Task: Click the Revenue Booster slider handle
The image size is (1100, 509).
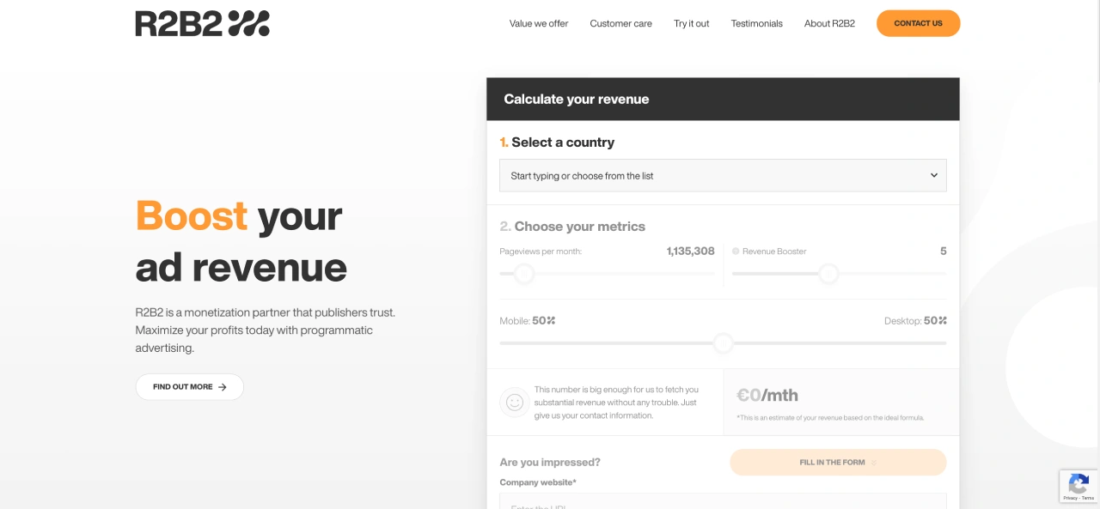Action: [x=828, y=274]
